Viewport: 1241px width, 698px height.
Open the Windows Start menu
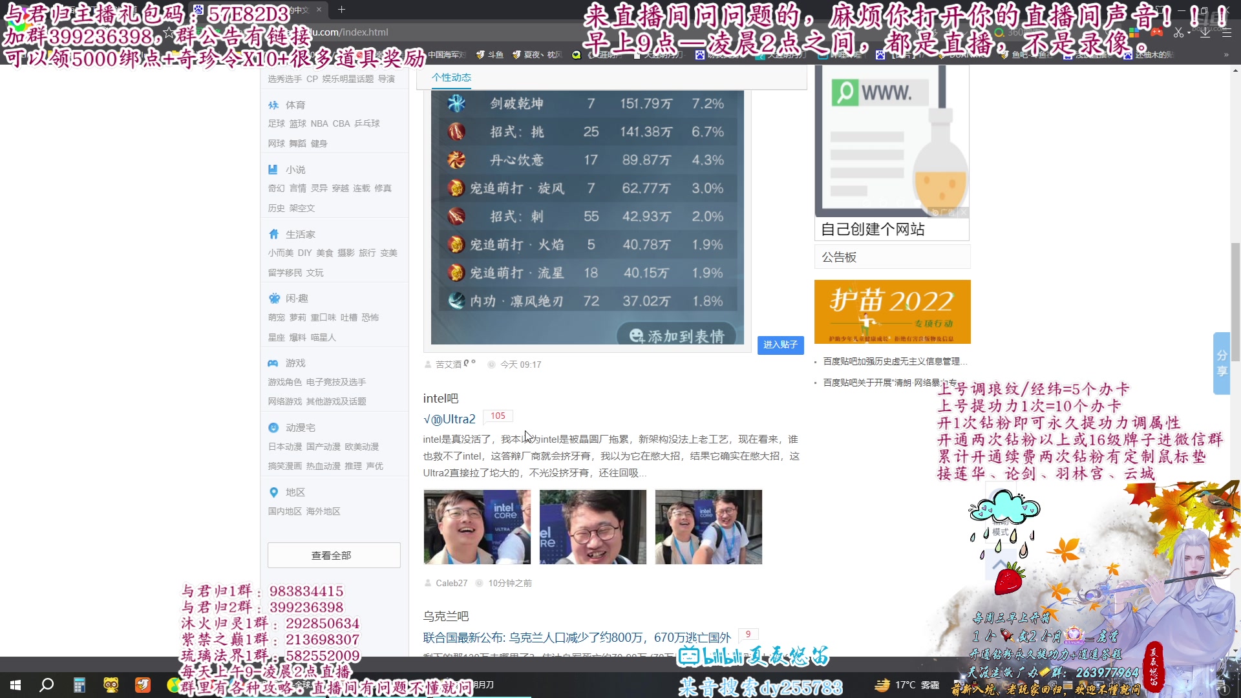click(16, 685)
